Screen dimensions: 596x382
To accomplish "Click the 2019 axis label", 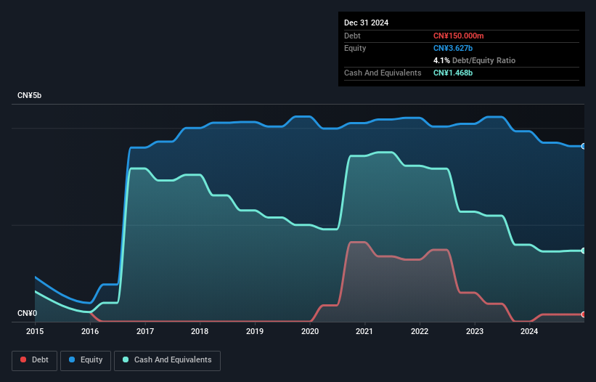I will (255, 331).
